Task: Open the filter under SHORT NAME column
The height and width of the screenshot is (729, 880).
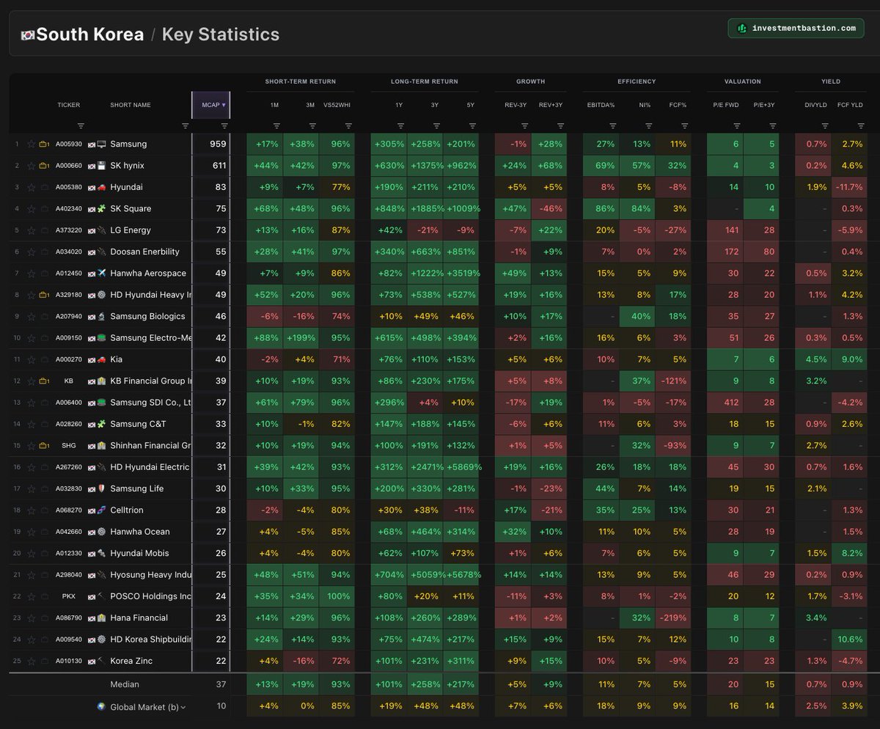Action: (x=185, y=125)
